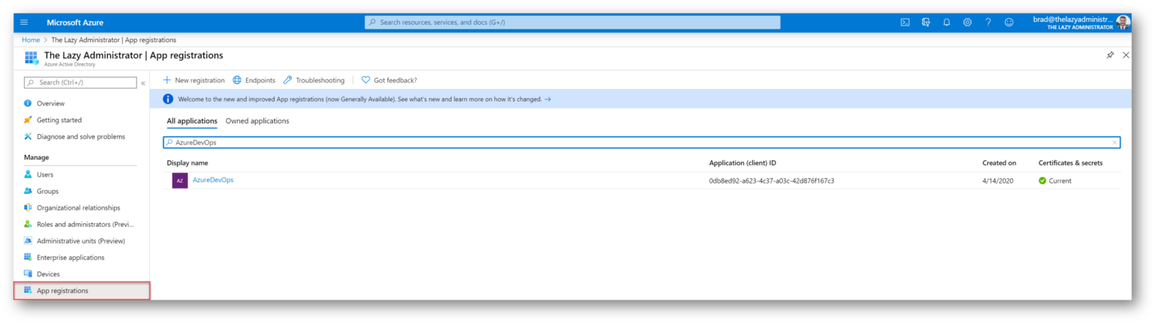Image resolution: width=1152 pixels, height=322 pixels.
Task: Switch to the Owned applications tab
Action: (257, 121)
